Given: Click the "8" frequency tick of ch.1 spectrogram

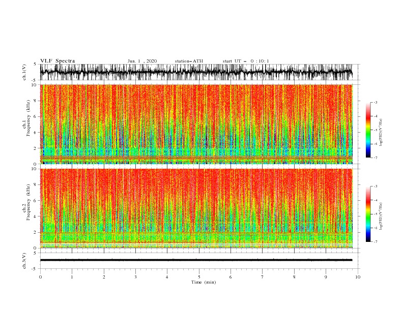Looking at the screenshot, I should (x=35, y=101).
